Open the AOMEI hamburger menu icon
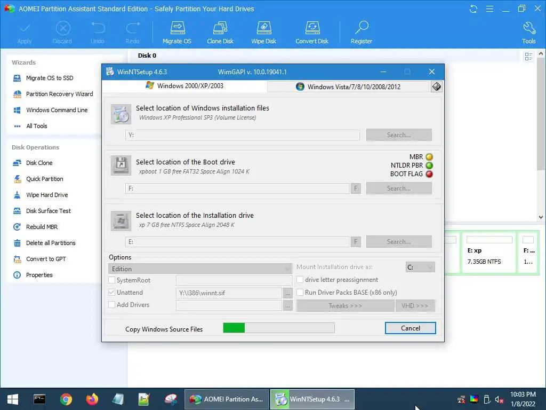Screen dimensions: 546x410 (x=489, y=9)
